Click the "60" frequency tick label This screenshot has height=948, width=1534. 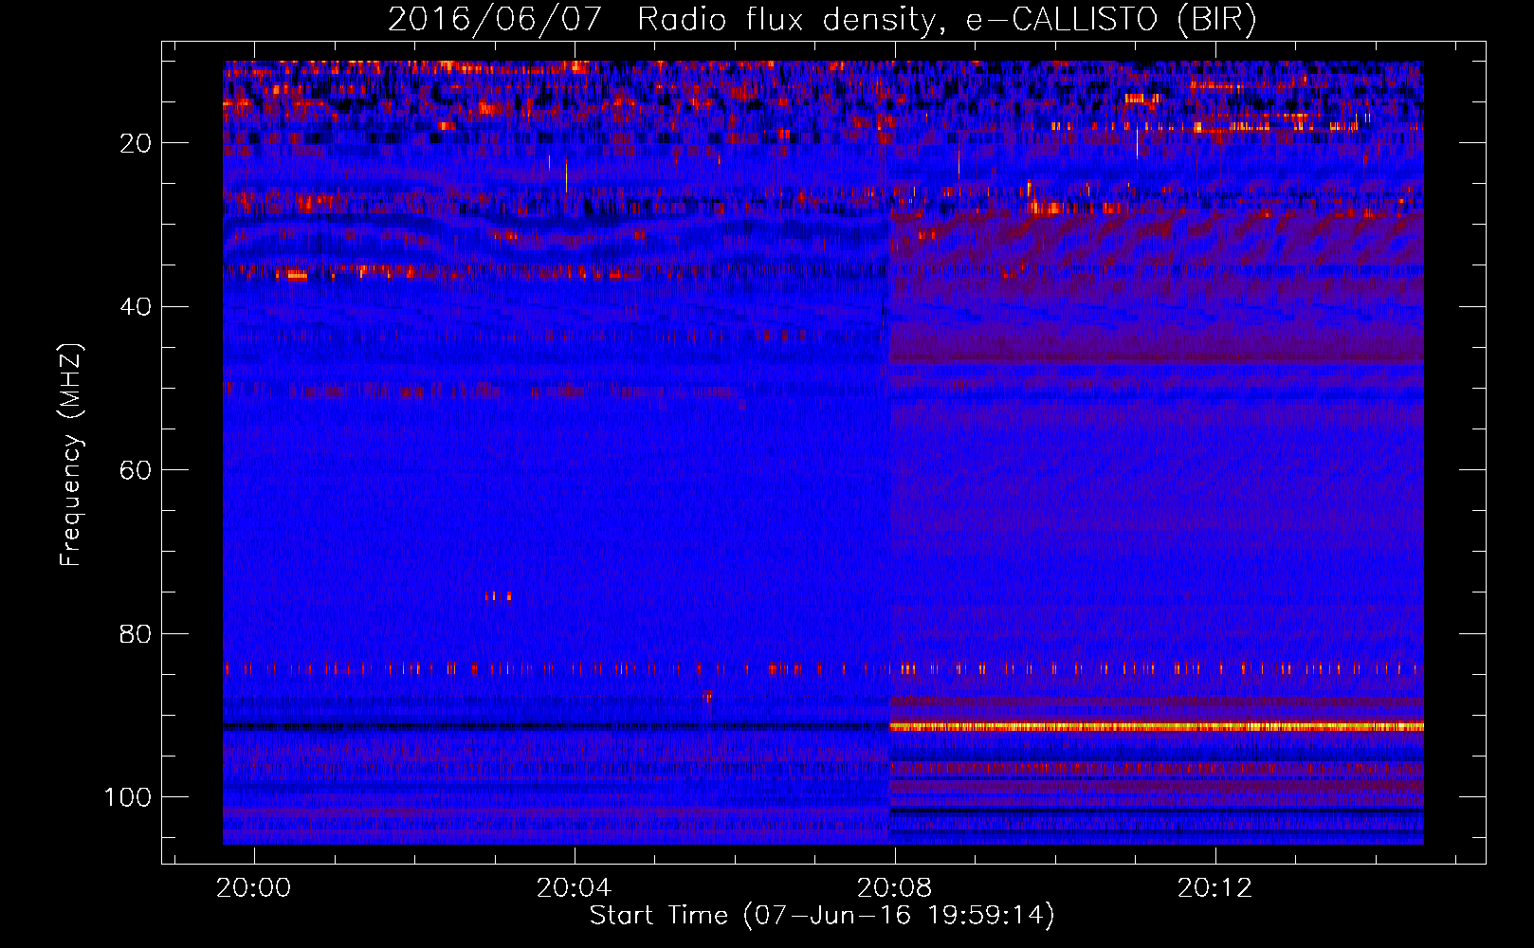pyautogui.click(x=137, y=470)
